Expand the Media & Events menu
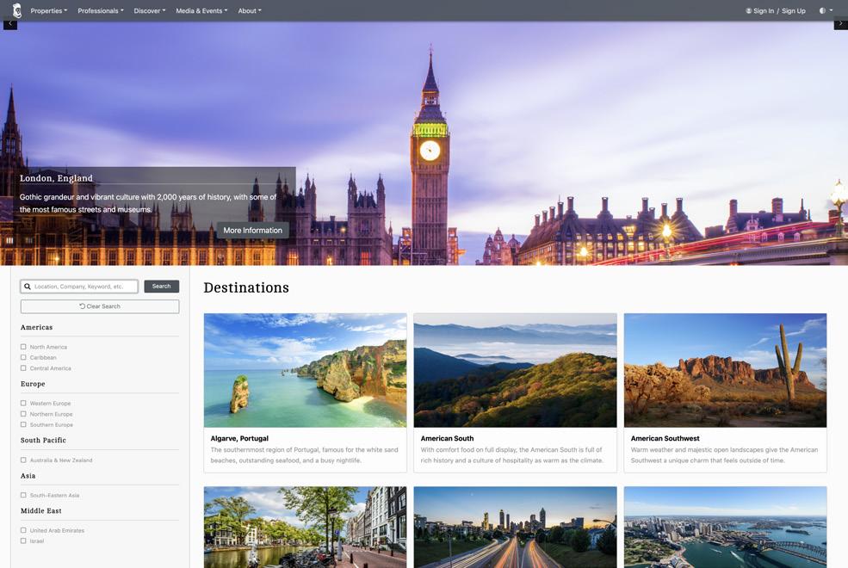848x568 pixels. pyautogui.click(x=201, y=10)
